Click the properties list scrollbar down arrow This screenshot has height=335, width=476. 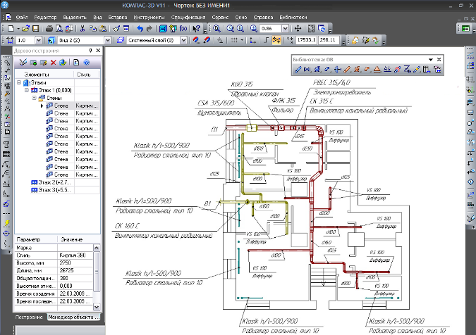pyautogui.click(x=97, y=307)
